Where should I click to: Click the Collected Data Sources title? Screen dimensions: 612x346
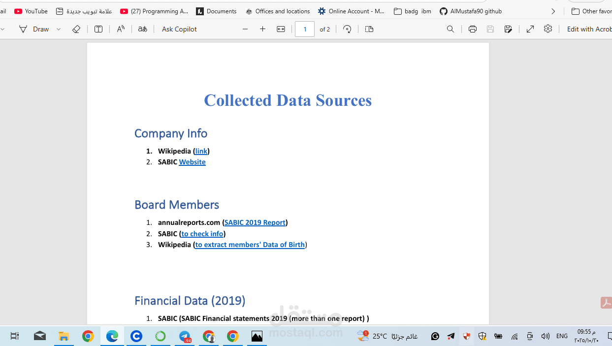(288, 100)
